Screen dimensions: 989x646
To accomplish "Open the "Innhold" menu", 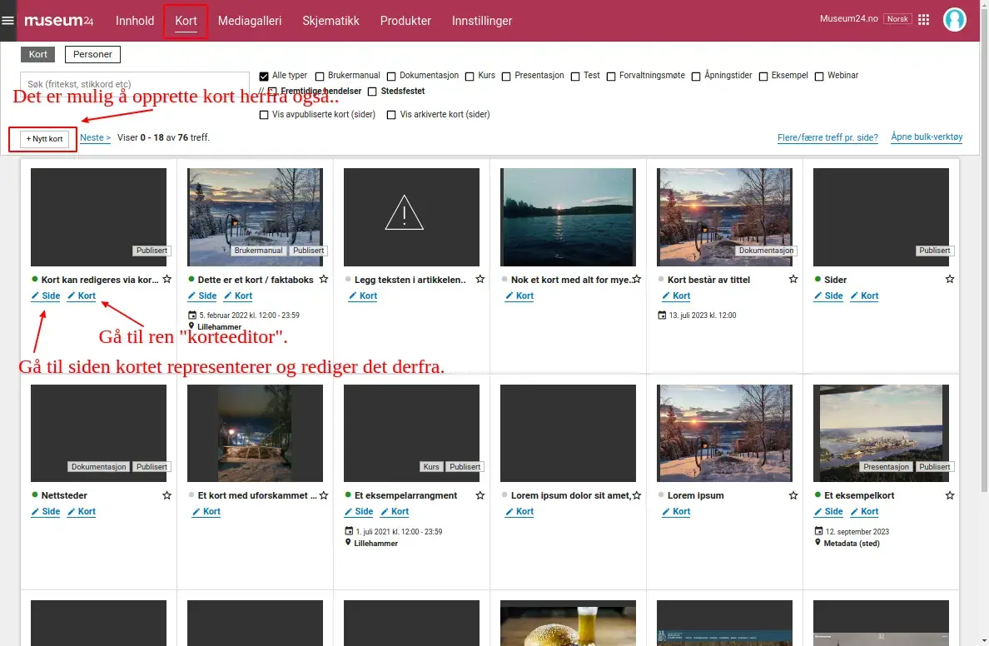I will pyautogui.click(x=135, y=21).
